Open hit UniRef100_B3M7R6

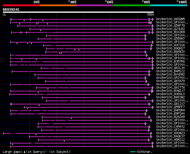(170, 62)
